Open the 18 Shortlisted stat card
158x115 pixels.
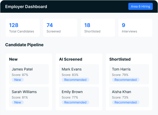tap(98, 28)
